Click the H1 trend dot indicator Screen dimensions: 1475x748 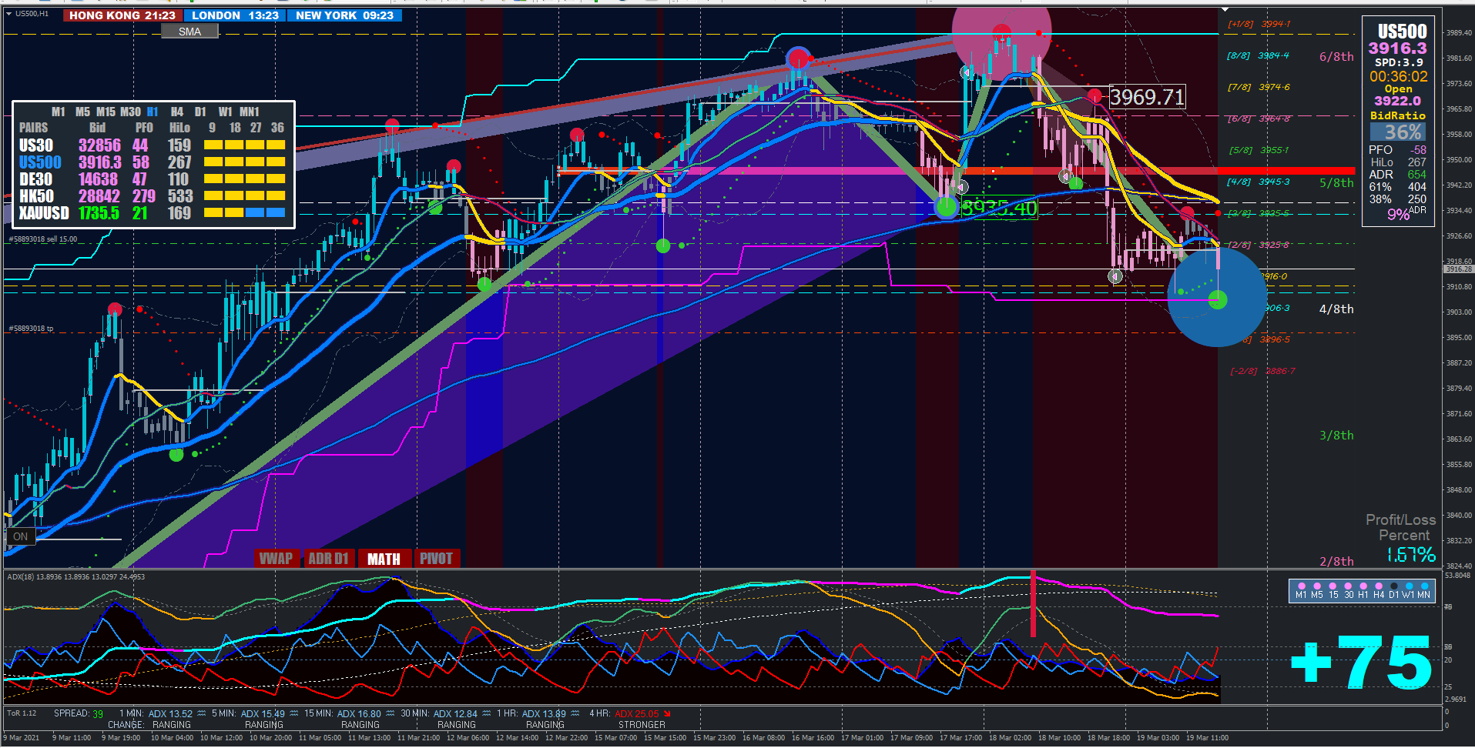1363,586
